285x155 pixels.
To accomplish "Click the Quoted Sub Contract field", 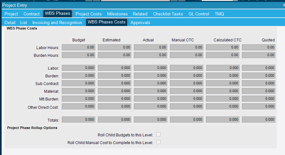I will pyautogui.click(x=259, y=83).
